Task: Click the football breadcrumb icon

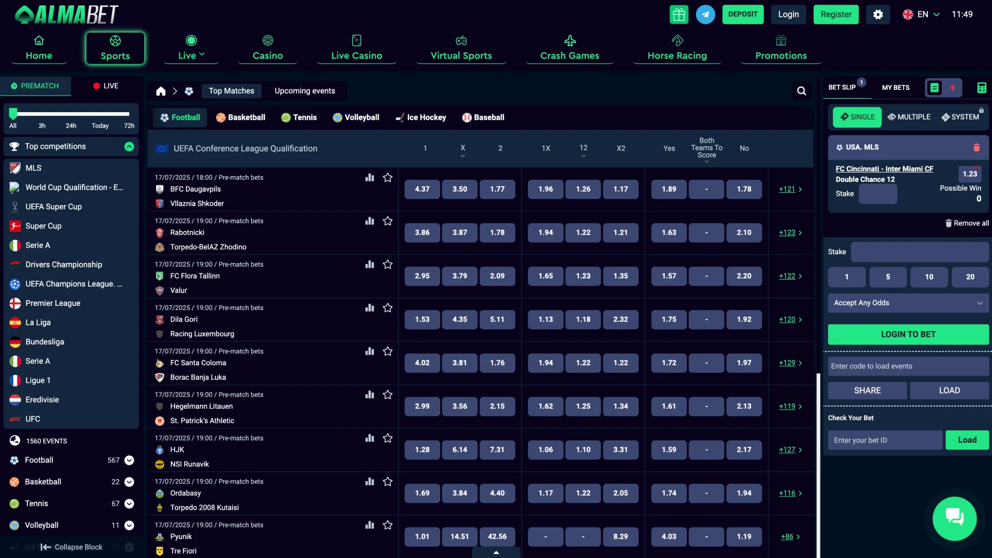Action: tap(189, 91)
